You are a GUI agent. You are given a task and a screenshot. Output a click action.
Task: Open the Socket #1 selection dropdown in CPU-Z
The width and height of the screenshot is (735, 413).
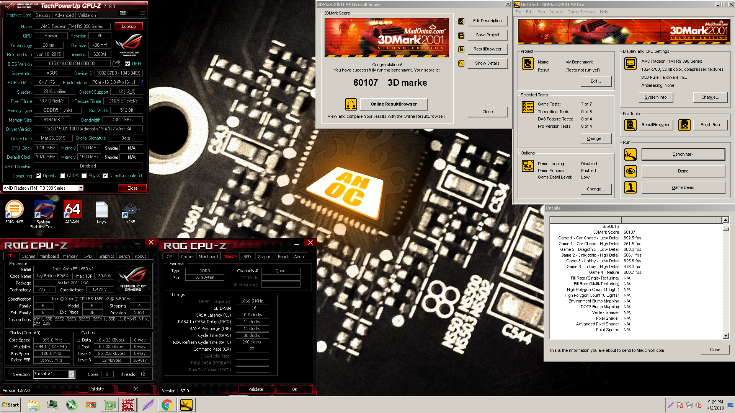[72, 374]
